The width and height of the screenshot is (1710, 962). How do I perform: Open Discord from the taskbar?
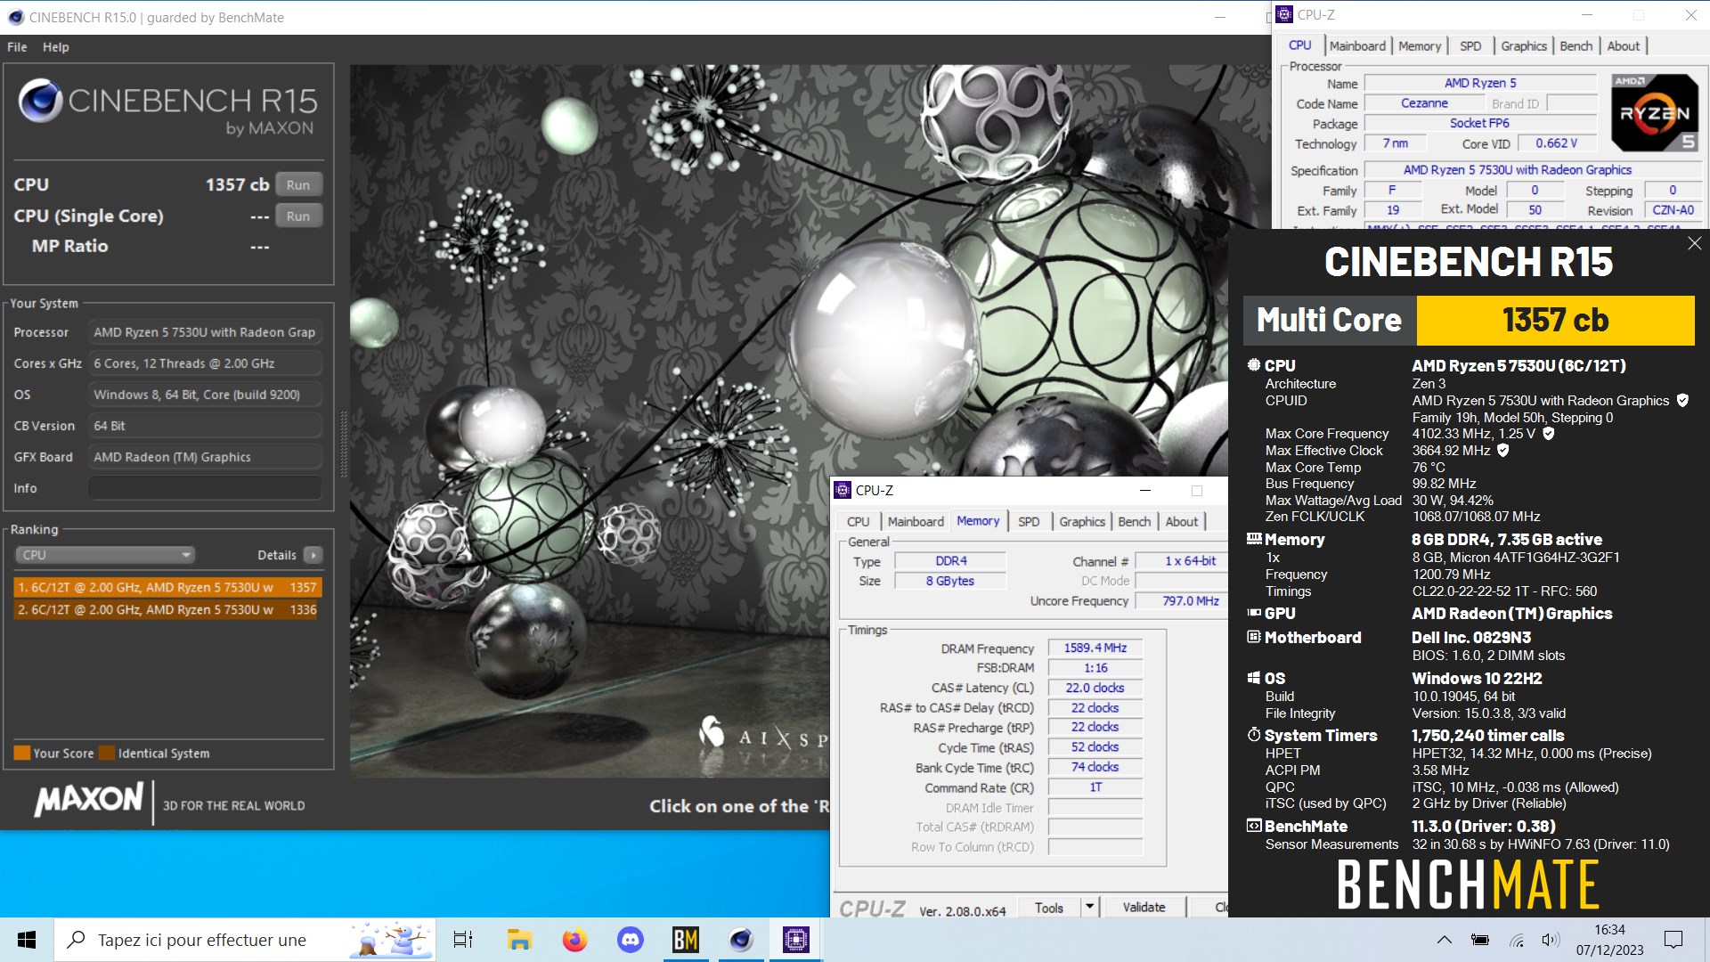point(630,940)
